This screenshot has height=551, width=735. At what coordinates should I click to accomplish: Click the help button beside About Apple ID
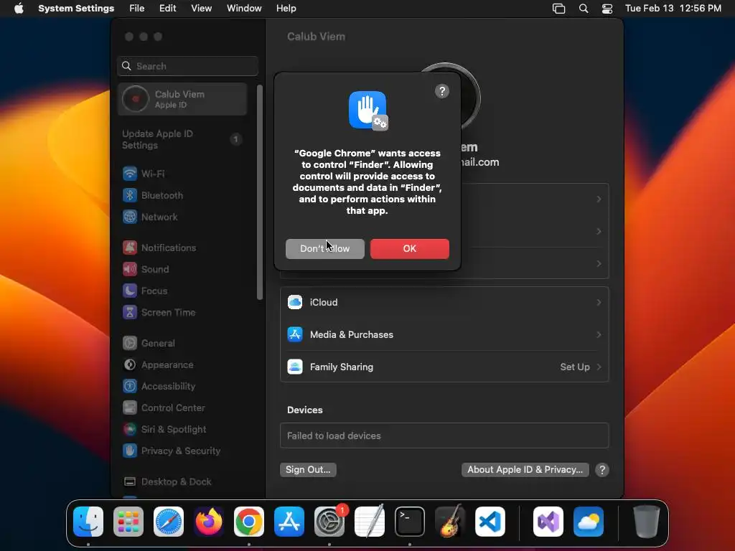coord(602,469)
